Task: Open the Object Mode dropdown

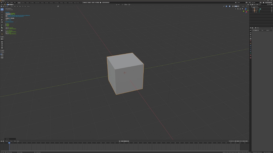Action: point(7,6)
